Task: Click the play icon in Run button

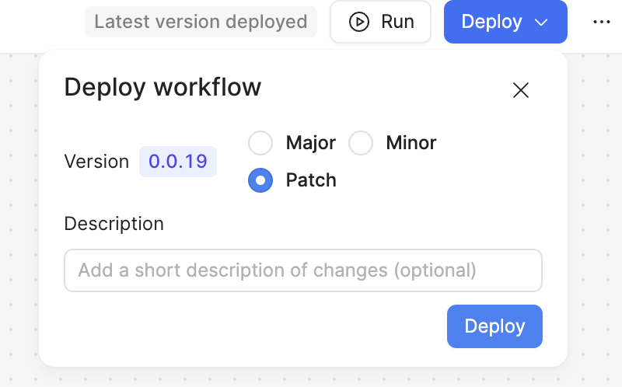Action: pos(359,22)
